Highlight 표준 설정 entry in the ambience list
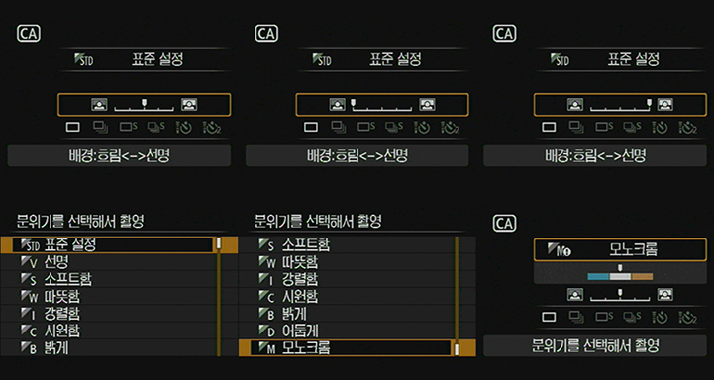 pyautogui.click(x=108, y=245)
